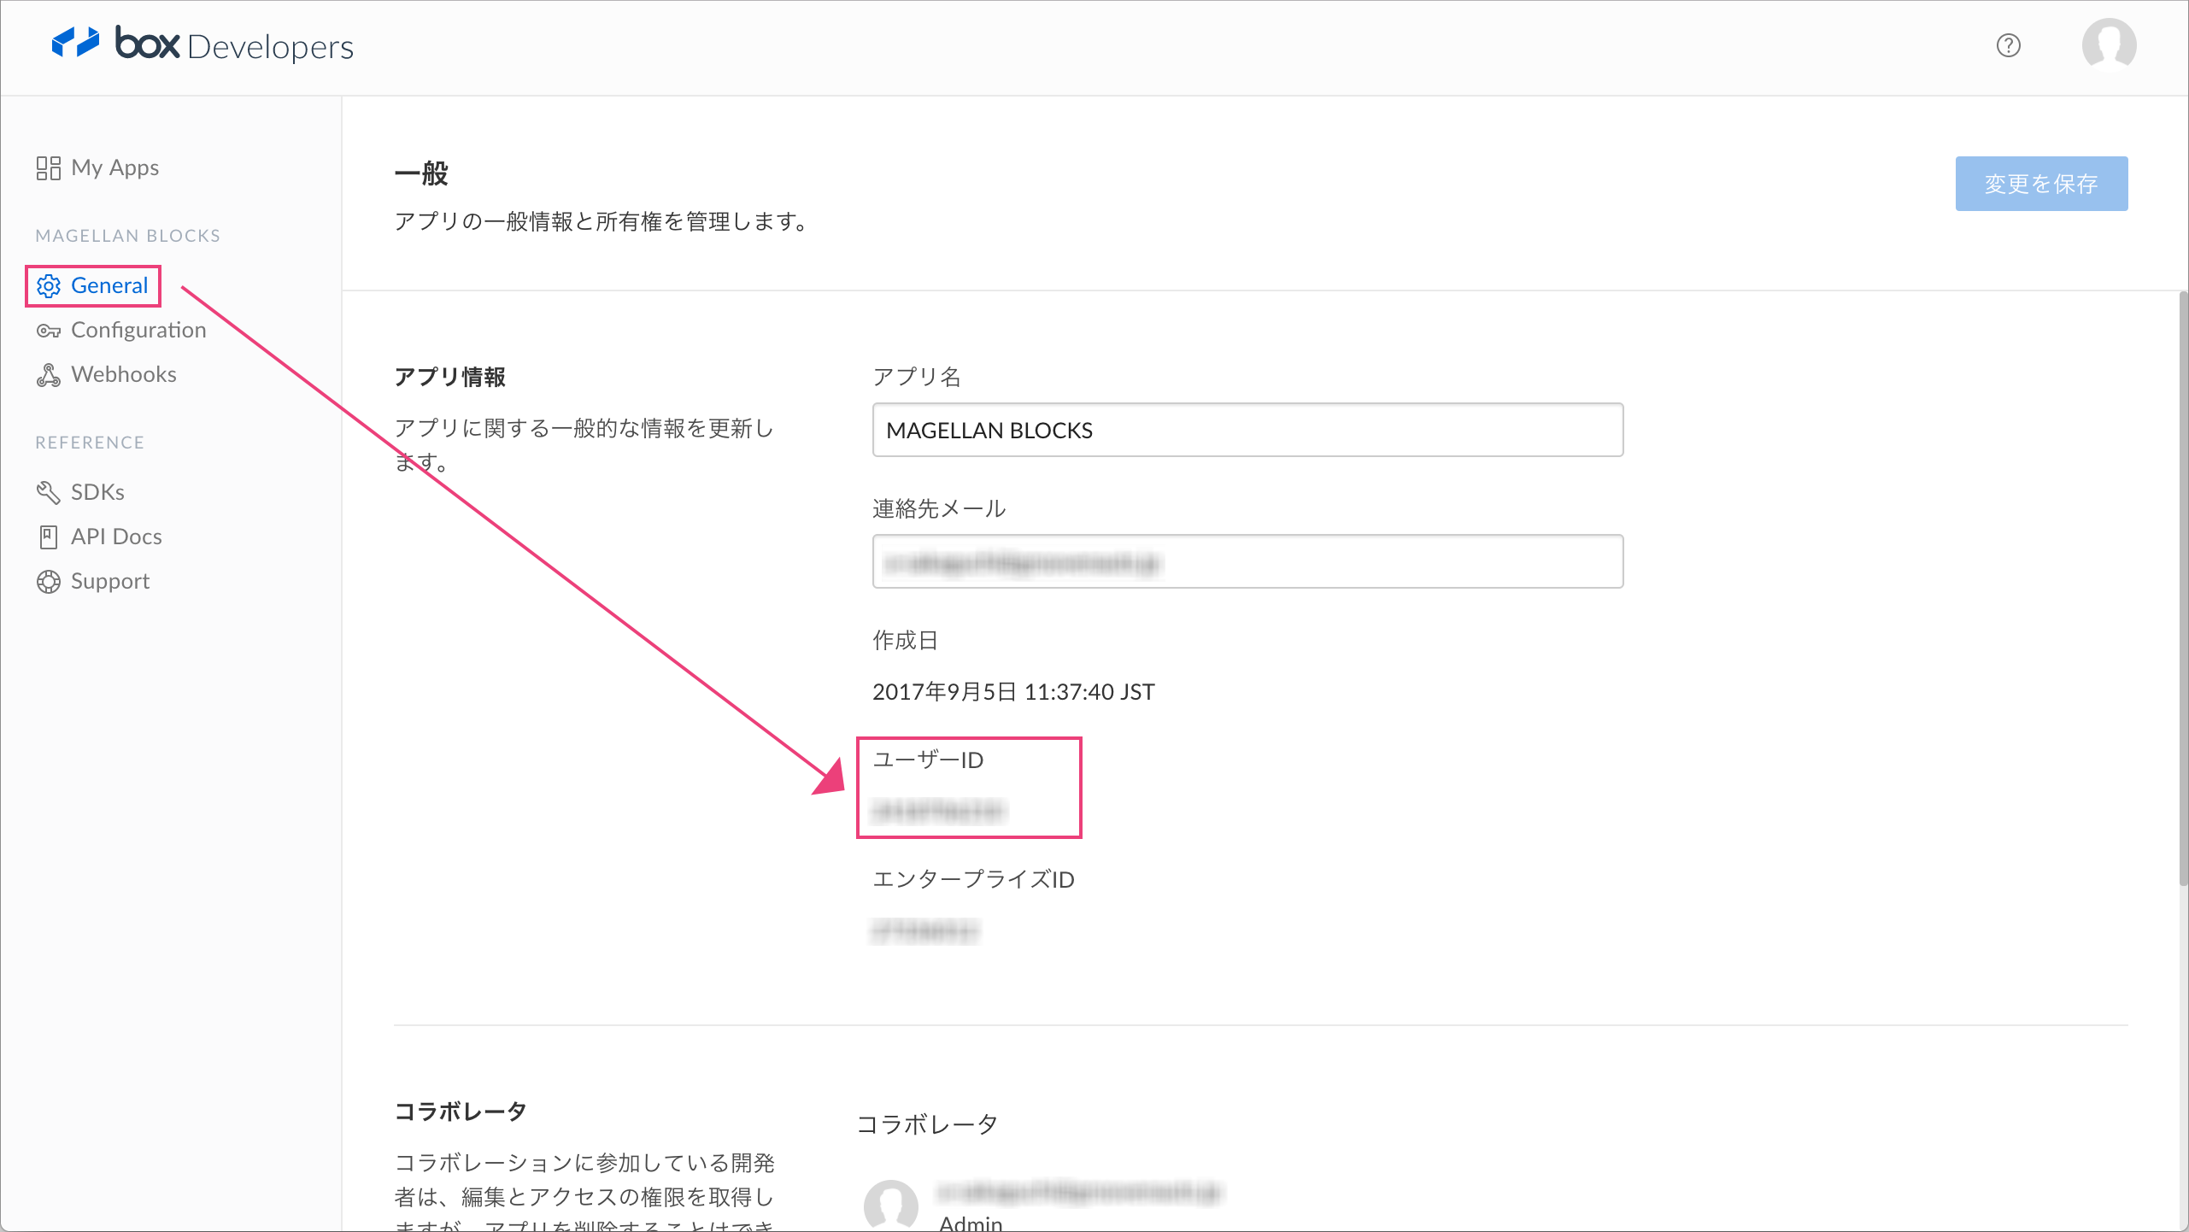2189x1232 pixels.
Task: Click the box Developers title
Action: point(234,44)
